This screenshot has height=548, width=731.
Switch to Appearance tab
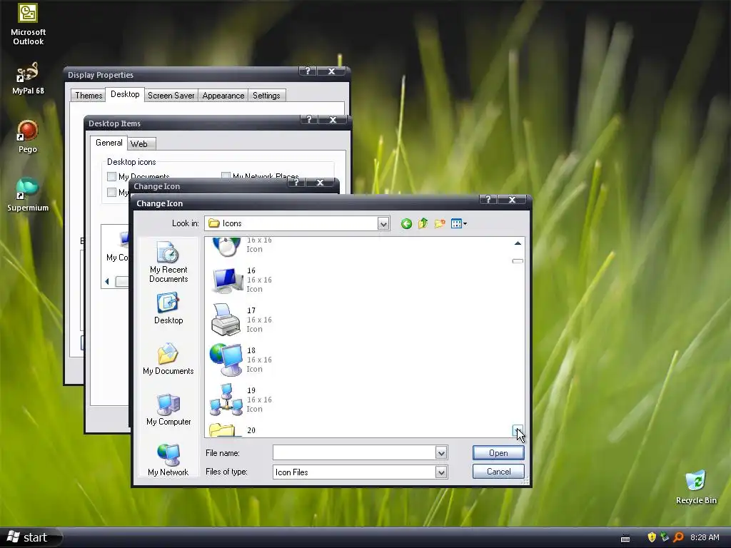tap(223, 96)
